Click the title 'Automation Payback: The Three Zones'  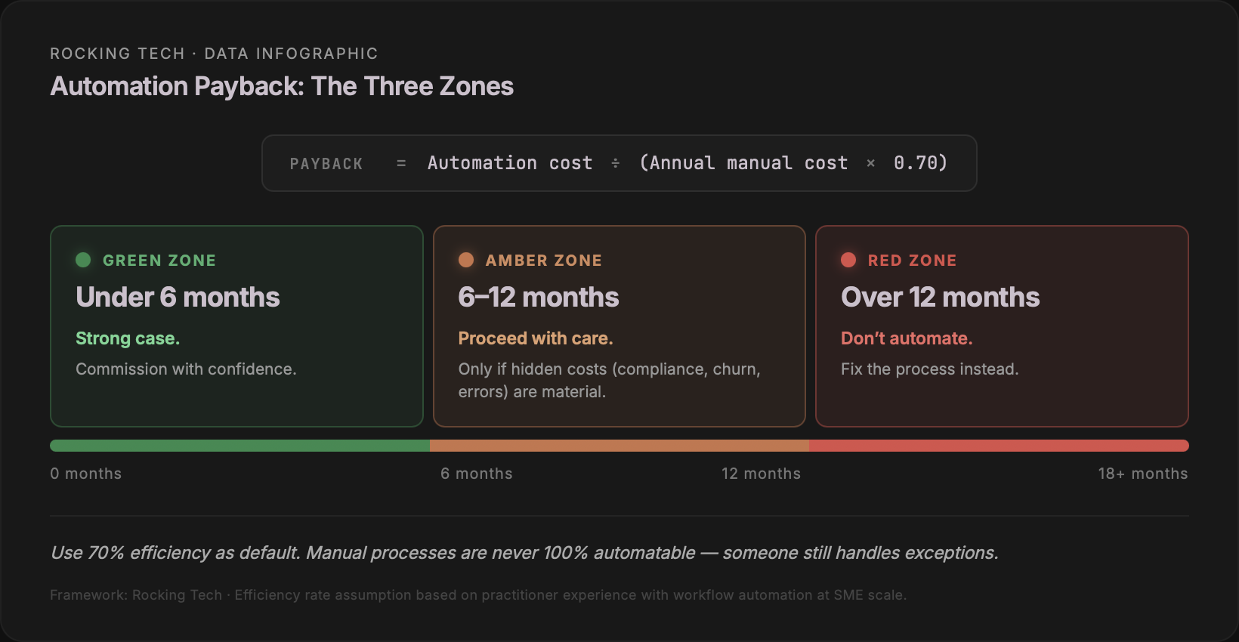pyautogui.click(x=282, y=86)
